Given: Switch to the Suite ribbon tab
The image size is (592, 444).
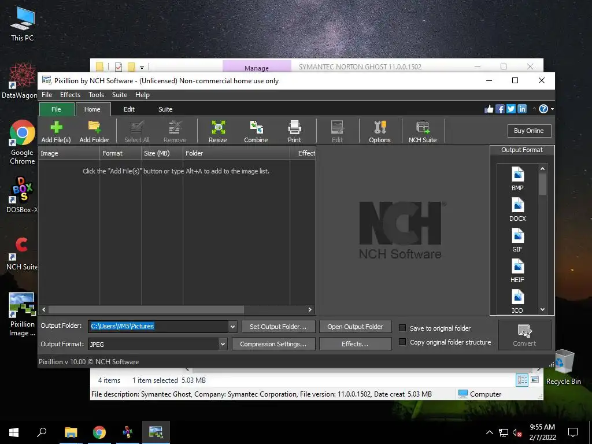Looking at the screenshot, I should tap(165, 109).
